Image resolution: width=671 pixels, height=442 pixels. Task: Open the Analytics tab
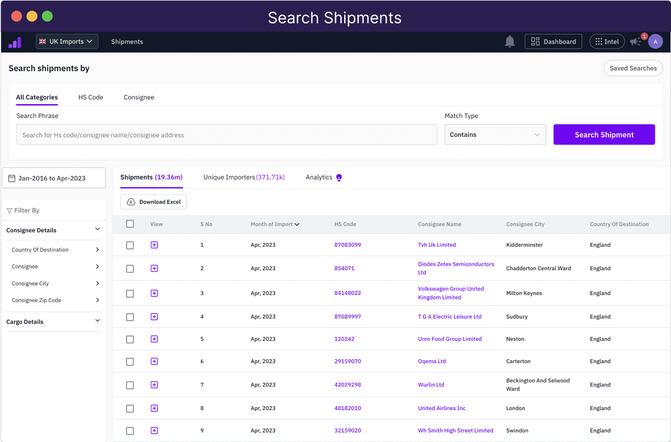[x=319, y=177]
